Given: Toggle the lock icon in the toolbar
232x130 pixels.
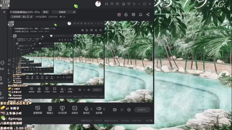Looking at the screenshot, I should tap(126, 14).
